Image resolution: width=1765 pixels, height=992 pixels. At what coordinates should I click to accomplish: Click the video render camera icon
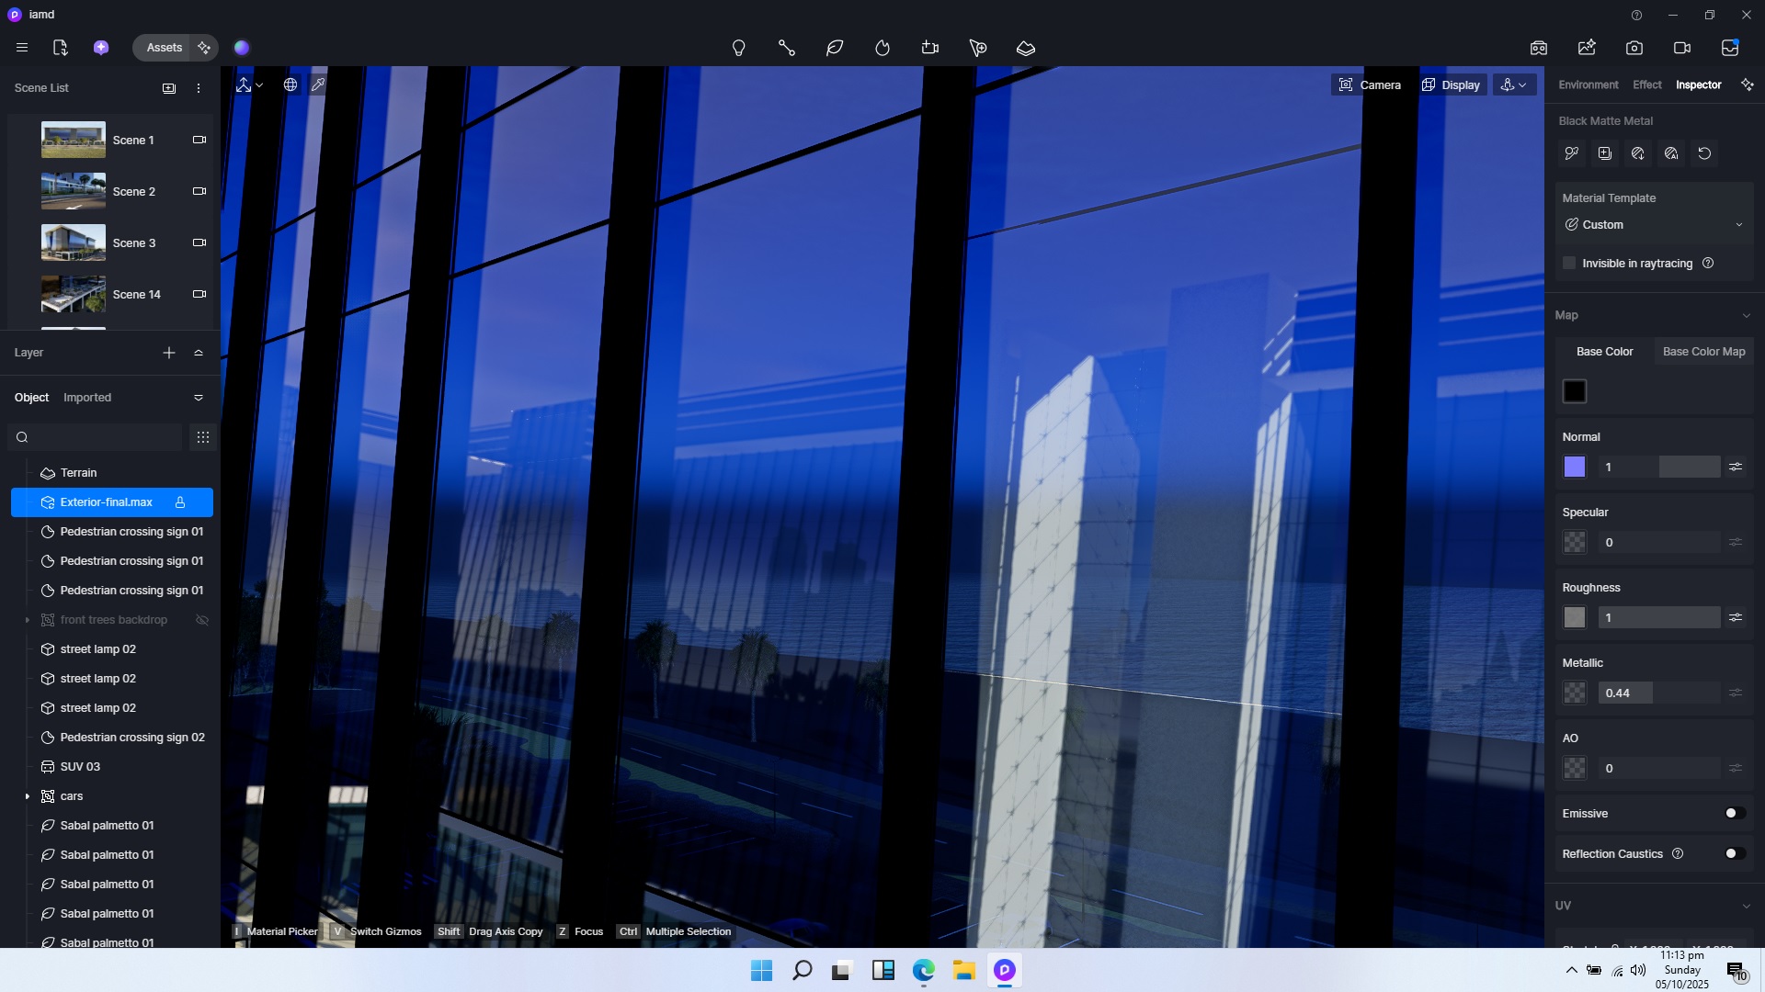coord(1682,48)
